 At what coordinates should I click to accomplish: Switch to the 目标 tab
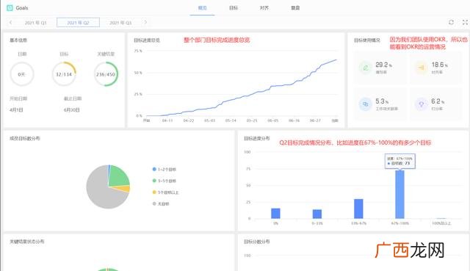234,8
